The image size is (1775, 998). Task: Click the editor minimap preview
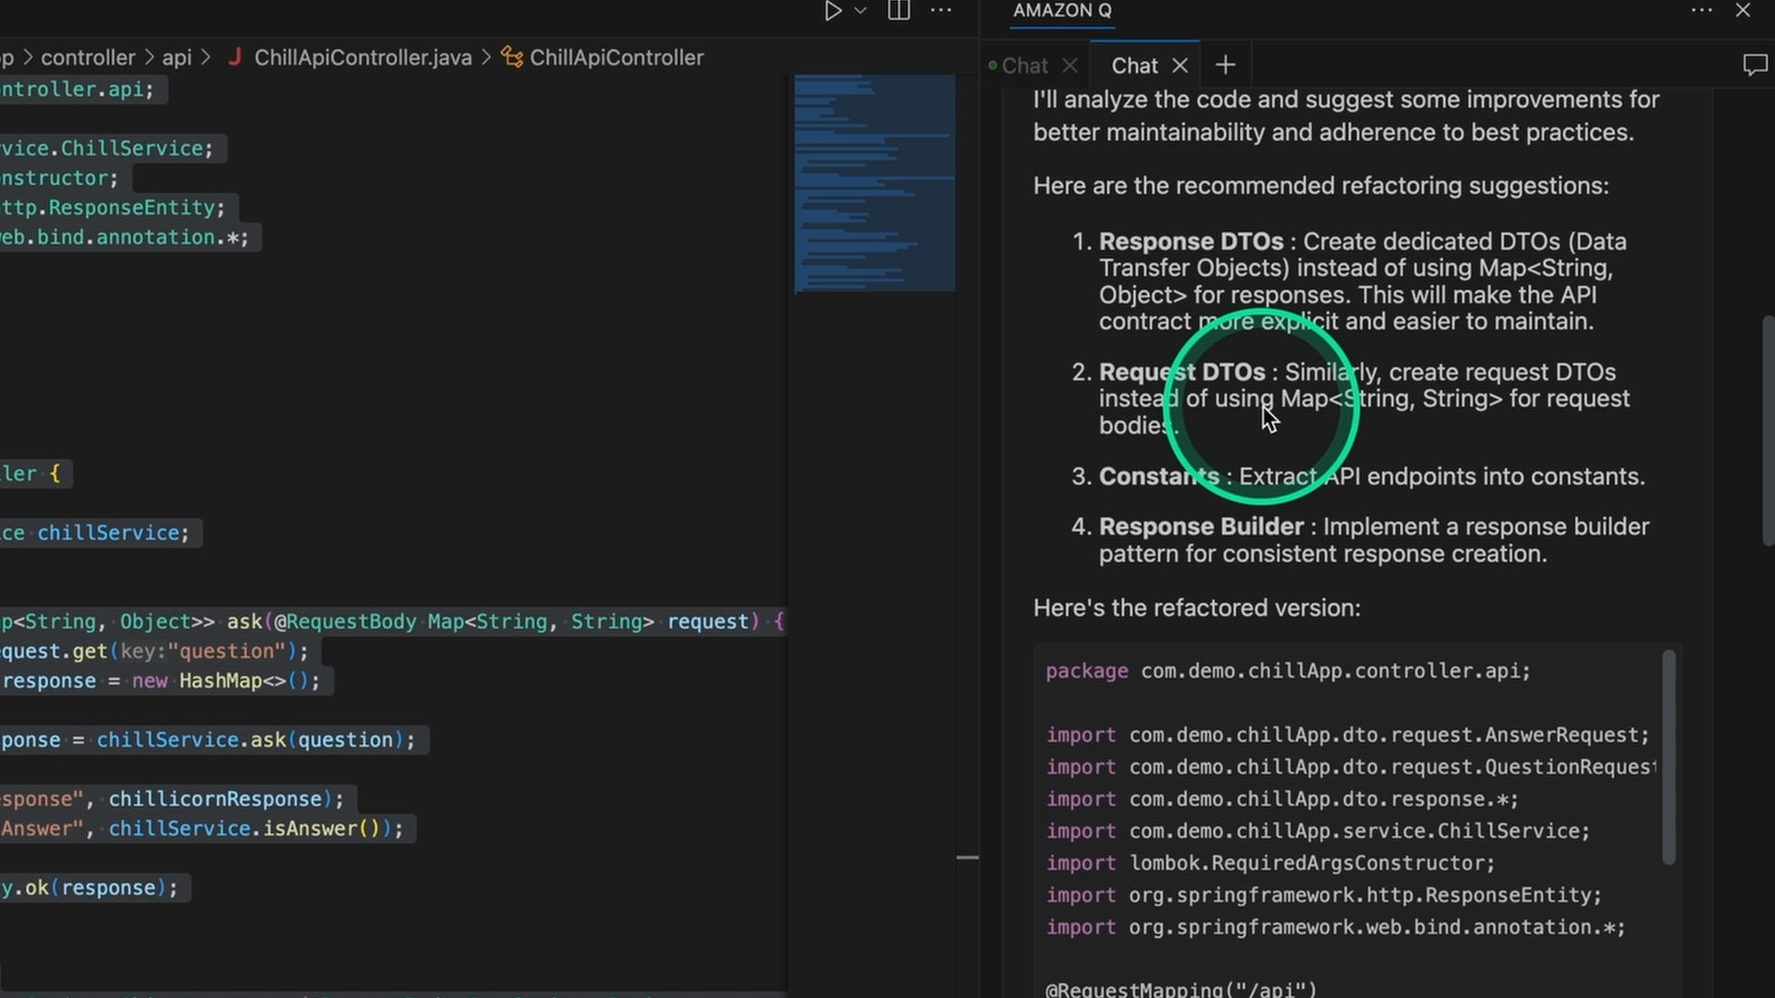coord(875,185)
